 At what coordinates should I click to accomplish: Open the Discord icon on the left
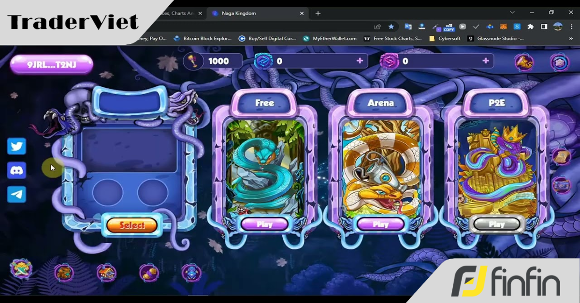(17, 170)
